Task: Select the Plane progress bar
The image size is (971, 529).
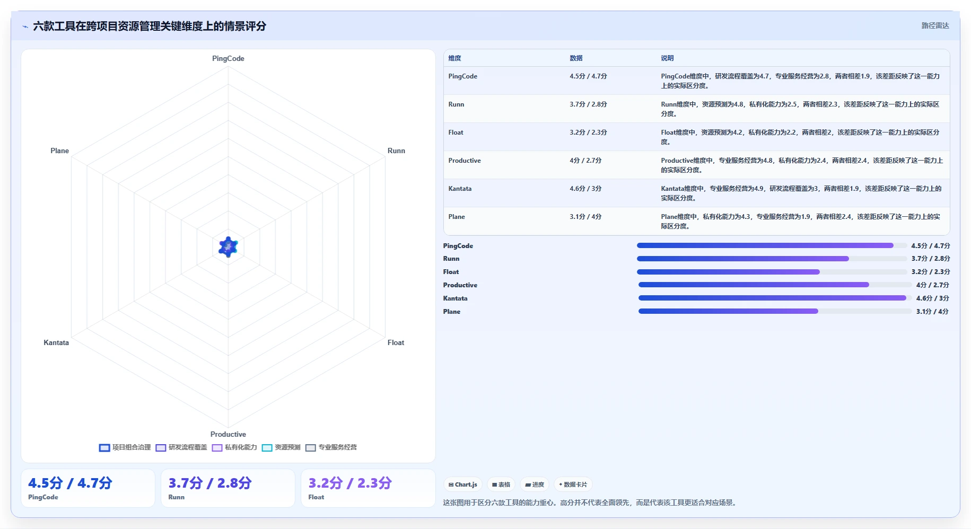Action: (775, 311)
